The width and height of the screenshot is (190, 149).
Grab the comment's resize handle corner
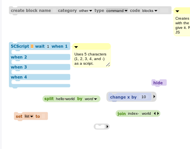(108, 64)
